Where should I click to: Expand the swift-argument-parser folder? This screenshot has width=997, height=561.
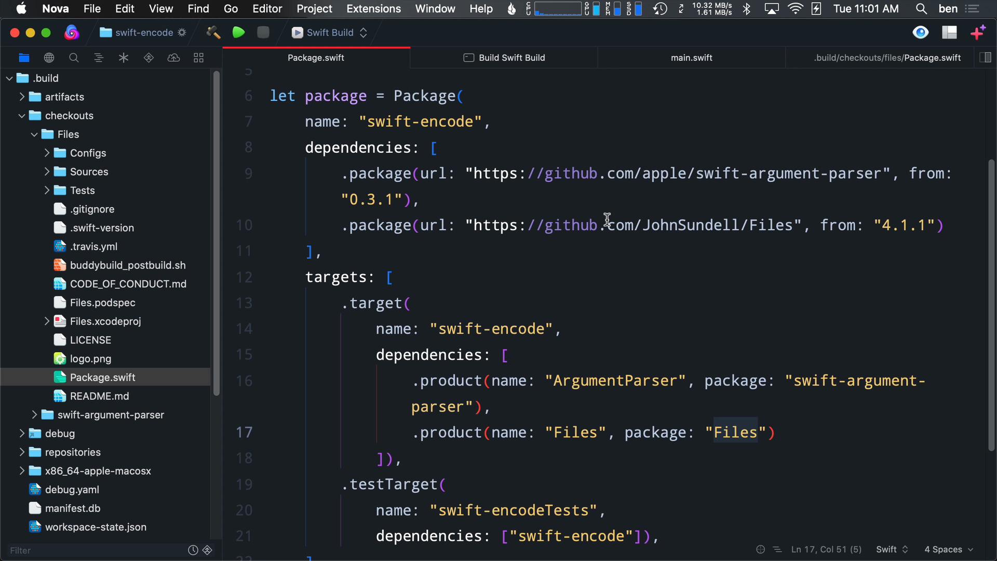[x=34, y=415]
